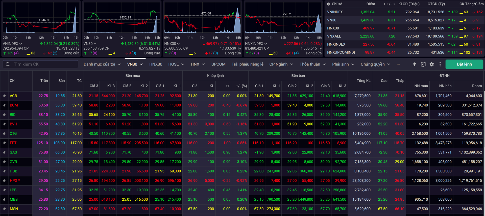Pin the MSN stock row

[x=4, y=209]
